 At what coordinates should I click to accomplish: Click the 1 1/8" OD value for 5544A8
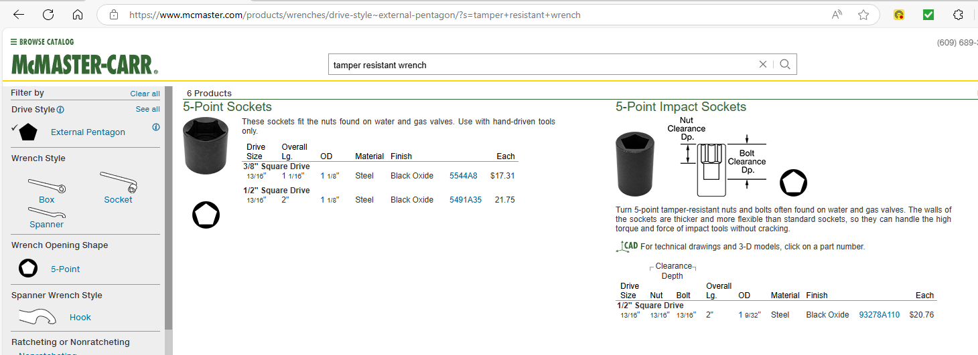pos(330,176)
